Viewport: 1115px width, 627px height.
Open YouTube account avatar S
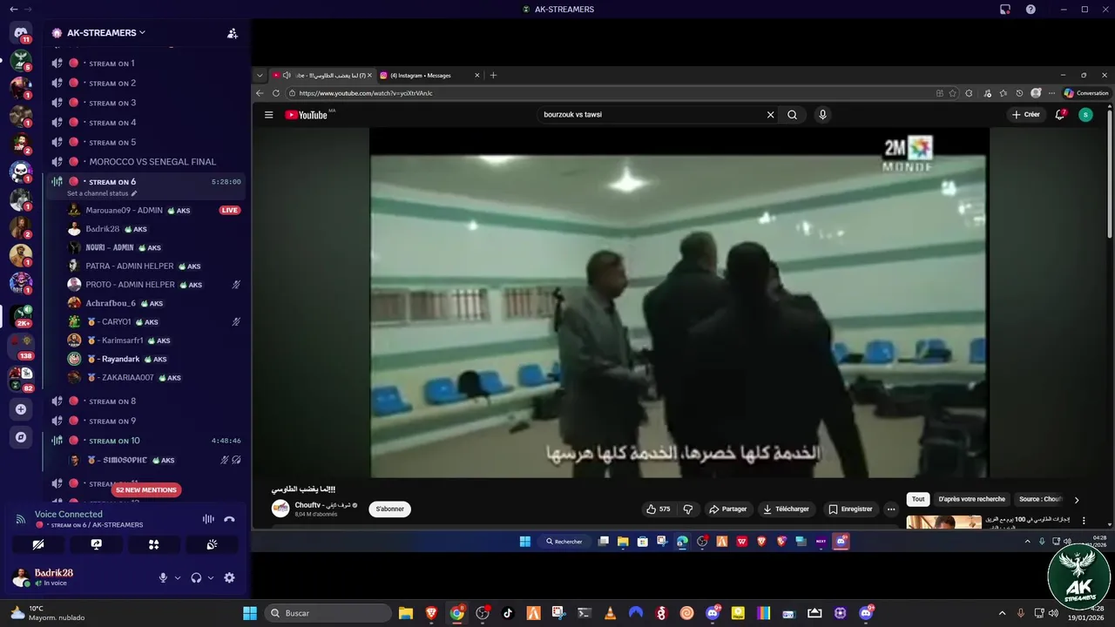pos(1085,115)
